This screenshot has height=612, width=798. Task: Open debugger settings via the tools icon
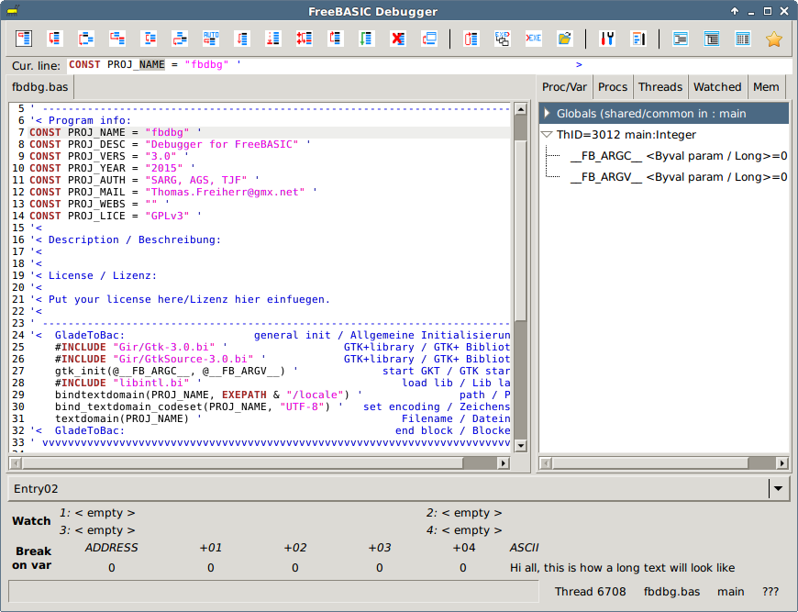[x=607, y=39]
